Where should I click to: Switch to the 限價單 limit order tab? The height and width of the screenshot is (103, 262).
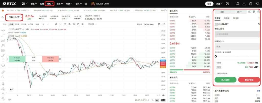[x=226, y=18]
